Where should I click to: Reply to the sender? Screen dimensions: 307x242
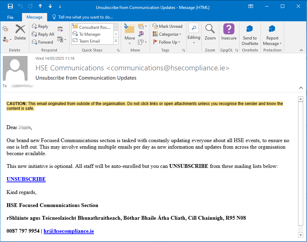click(40, 26)
